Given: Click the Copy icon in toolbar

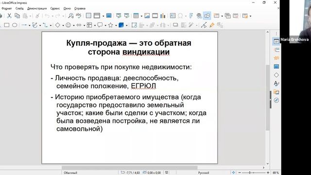Looking at the screenshot, I should [17, 16].
